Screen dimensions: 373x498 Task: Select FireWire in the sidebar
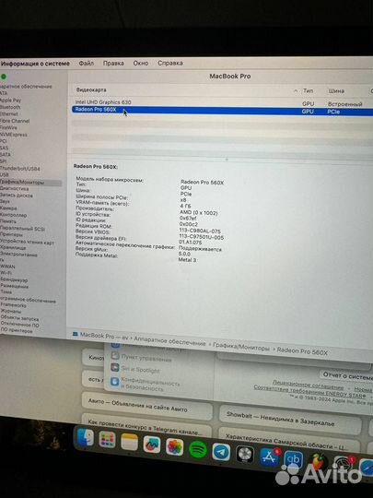[x=8, y=127]
